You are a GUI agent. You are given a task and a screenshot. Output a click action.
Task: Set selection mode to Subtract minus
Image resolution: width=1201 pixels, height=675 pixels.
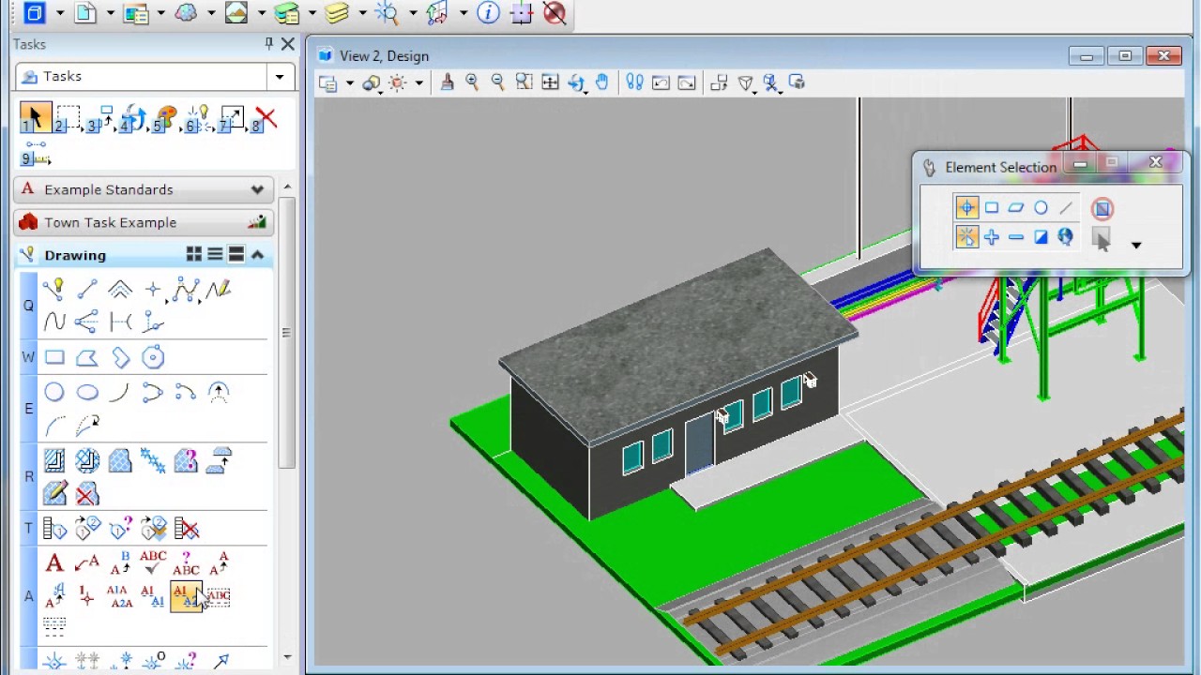[1016, 237]
